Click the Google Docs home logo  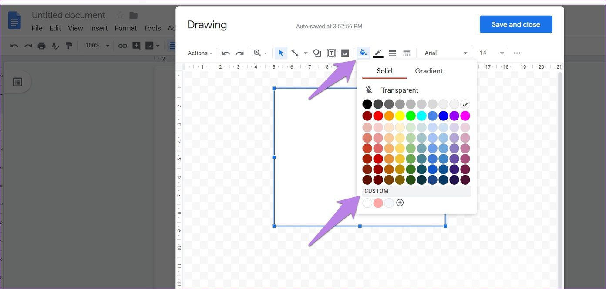[14, 21]
